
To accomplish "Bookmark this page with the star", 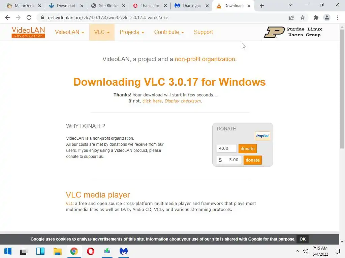I will coord(303,17).
